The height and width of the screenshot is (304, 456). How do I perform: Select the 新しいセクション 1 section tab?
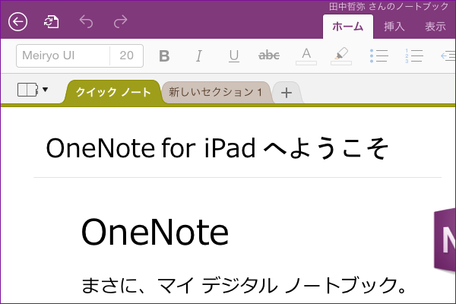[216, 92]
